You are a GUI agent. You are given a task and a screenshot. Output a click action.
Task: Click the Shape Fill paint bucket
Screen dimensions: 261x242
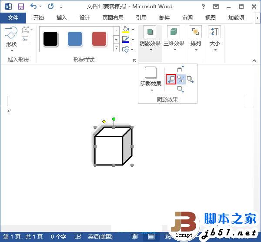(x=126, y=30)
